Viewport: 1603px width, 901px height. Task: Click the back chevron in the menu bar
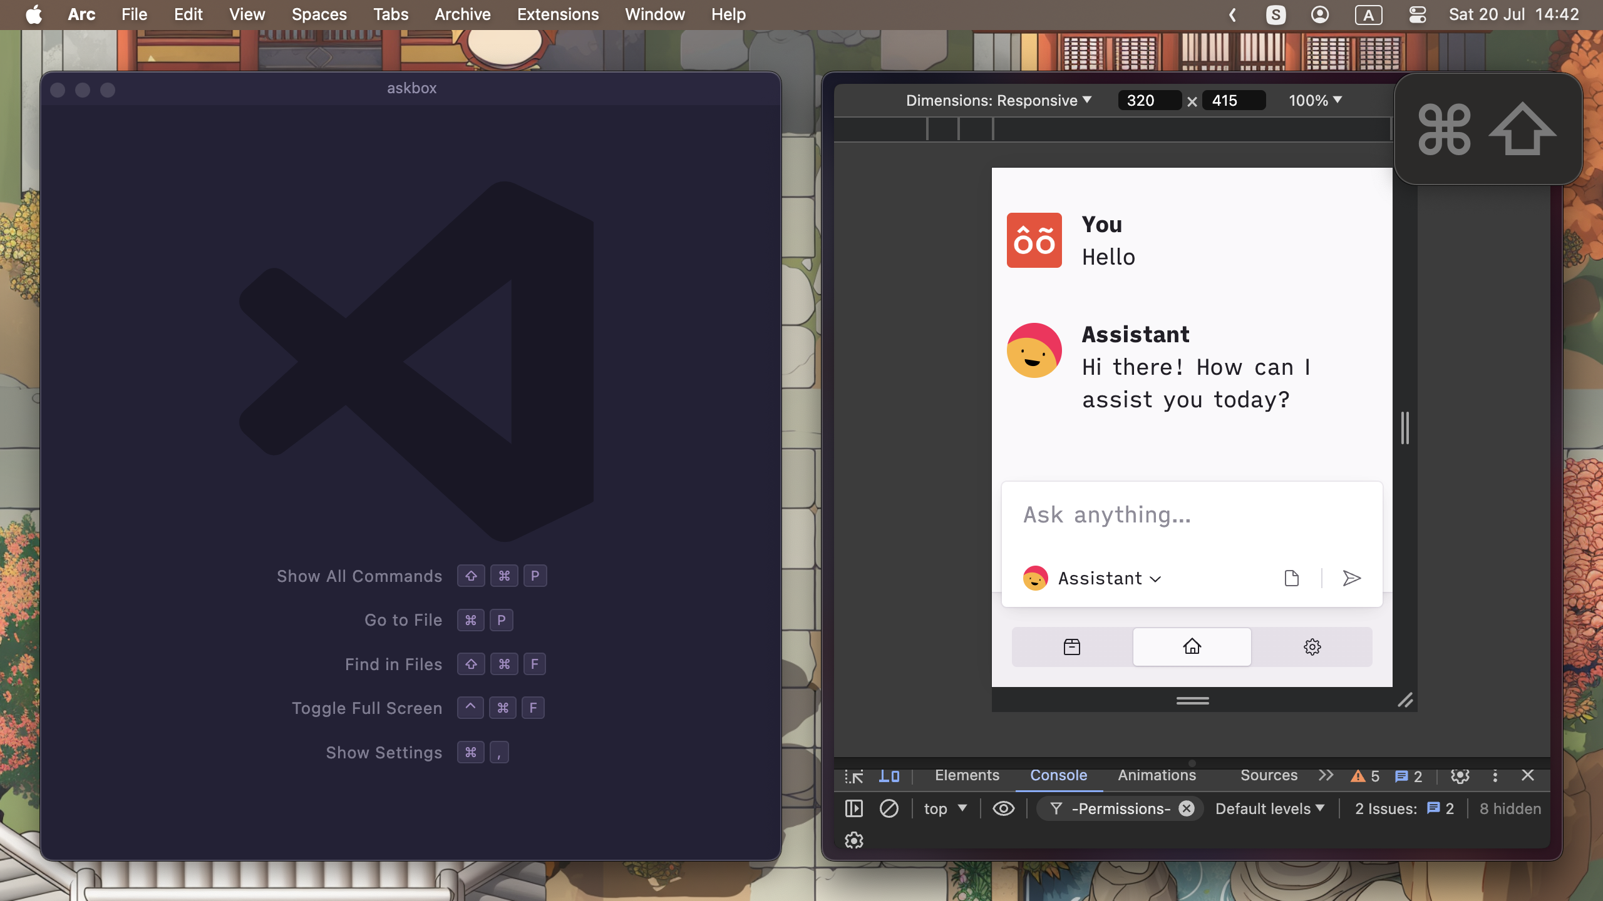click(x=1232, y=14)
